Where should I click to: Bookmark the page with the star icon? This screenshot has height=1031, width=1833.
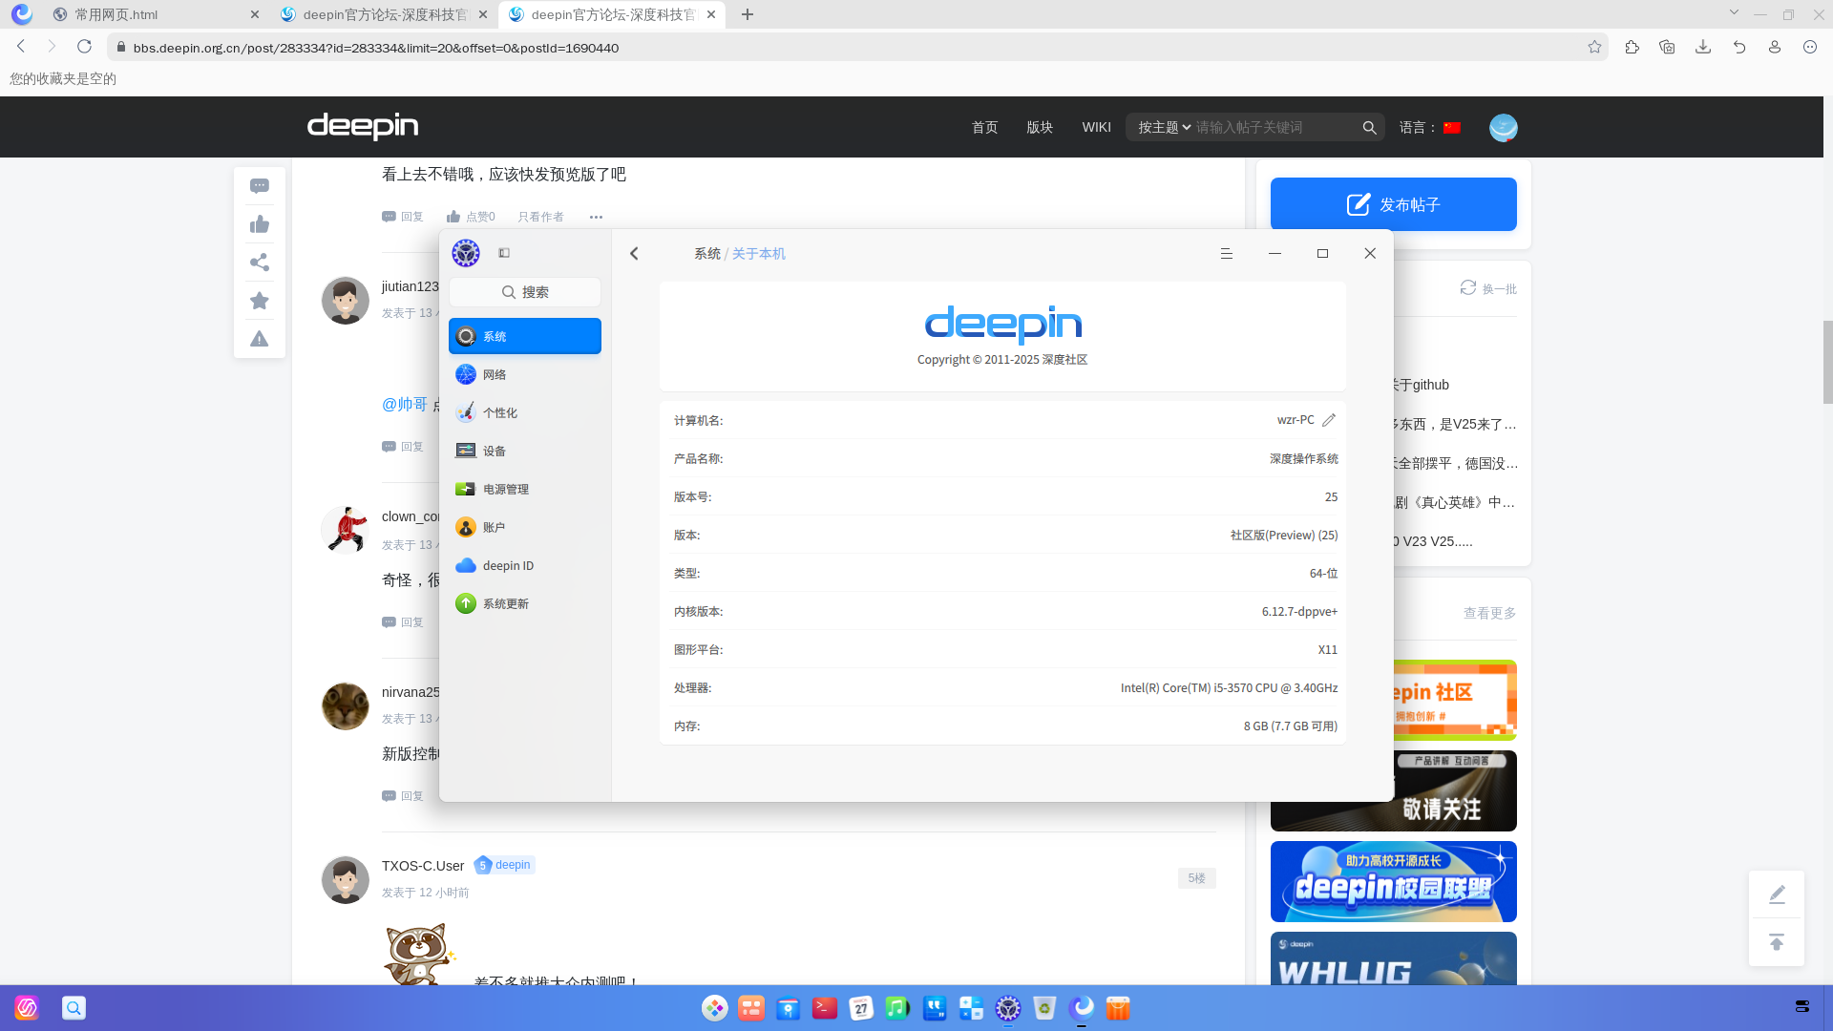tap(1594, 47)
